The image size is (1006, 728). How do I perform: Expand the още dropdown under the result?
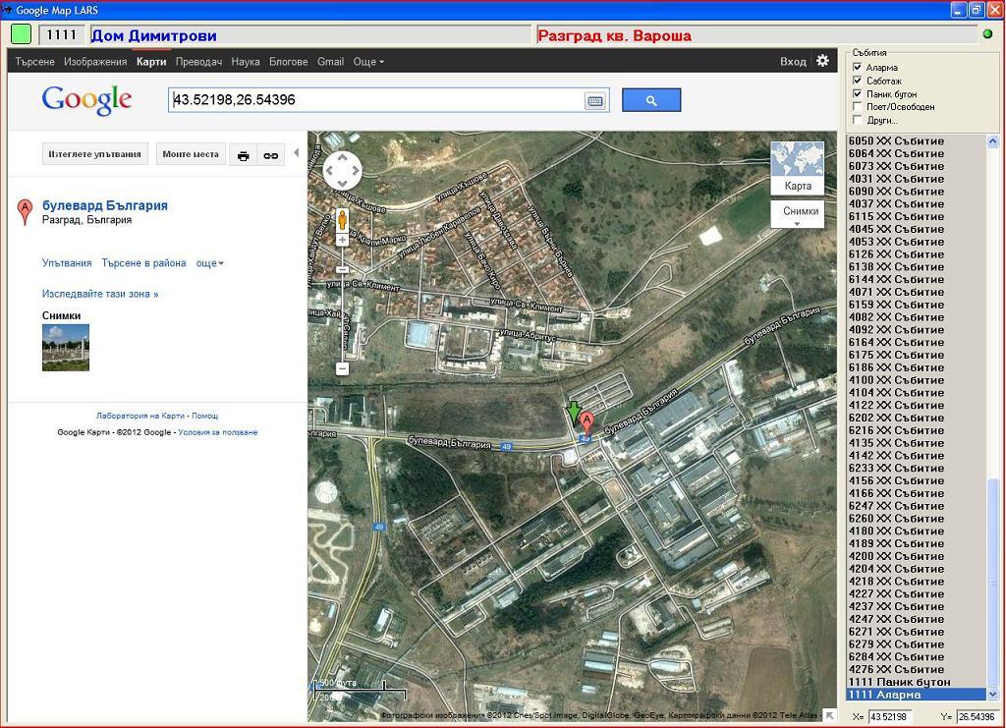tap(210, 263)
